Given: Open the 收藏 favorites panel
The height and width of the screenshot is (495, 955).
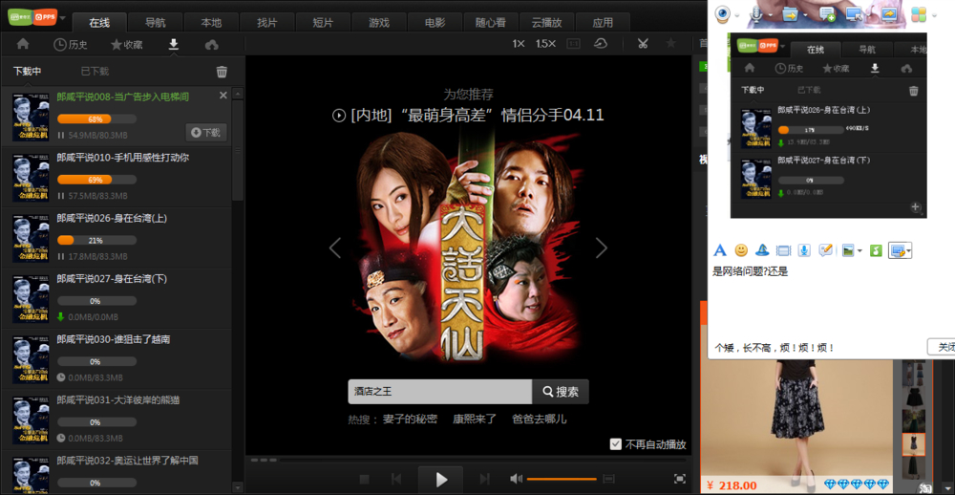Looking at the screenshot, I should pyautogui.click(x=127, y=45).
